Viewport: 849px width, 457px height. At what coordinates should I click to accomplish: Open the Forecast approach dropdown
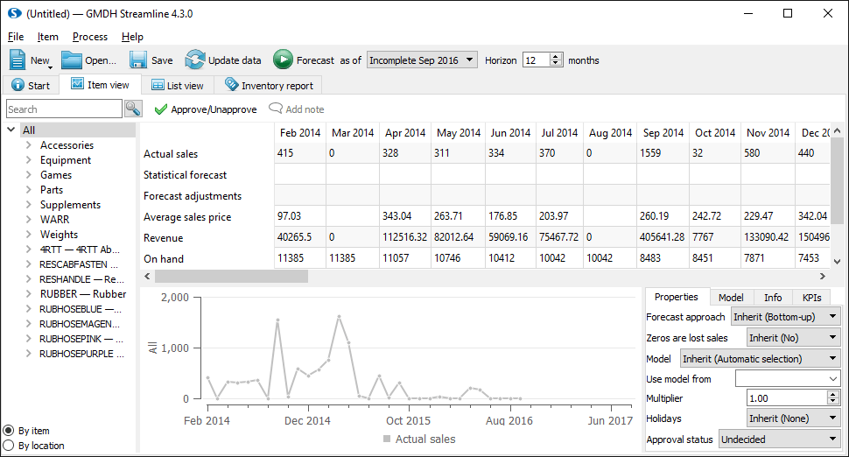point(785,317)
